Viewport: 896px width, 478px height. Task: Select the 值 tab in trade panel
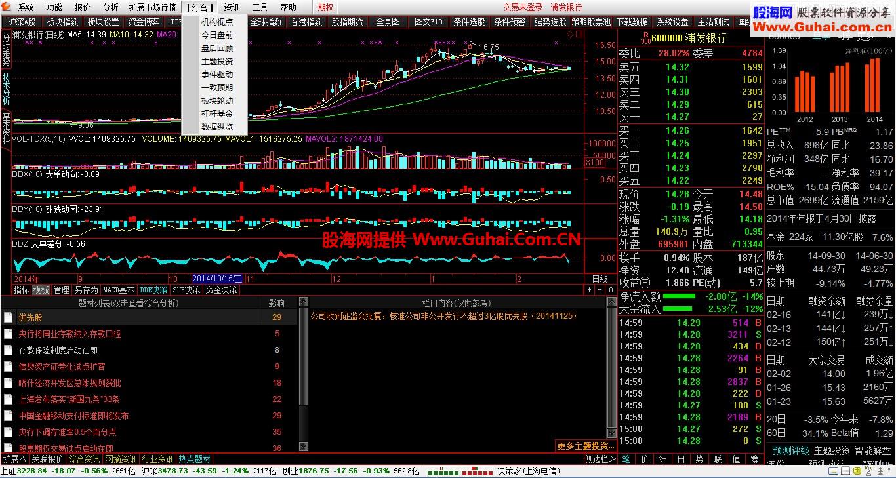click(x=737, y=459)
